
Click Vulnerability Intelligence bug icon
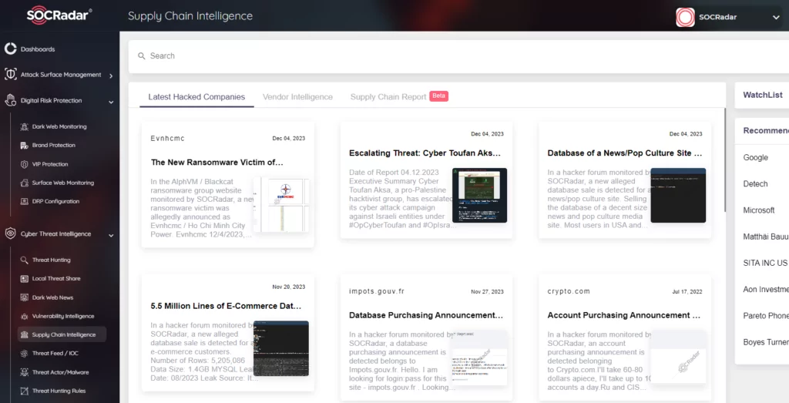pos(24,316)
